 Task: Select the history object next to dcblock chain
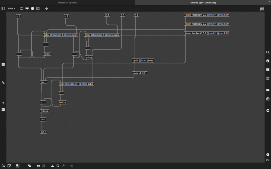click(x=63, y=102)
